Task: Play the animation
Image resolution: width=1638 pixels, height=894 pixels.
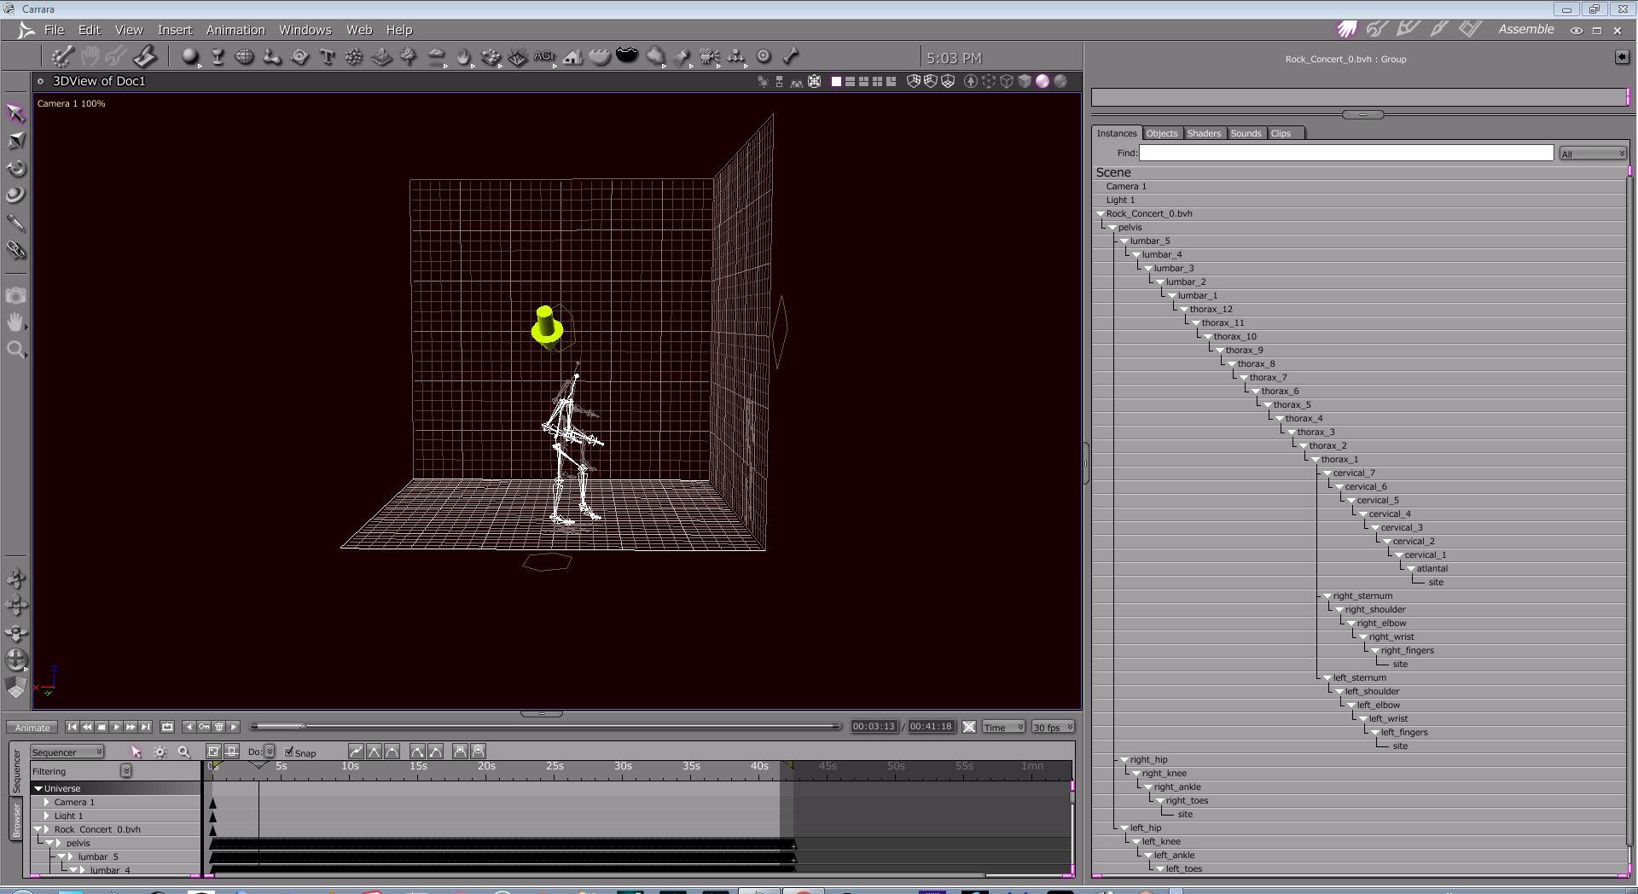Action: coord(116,727)
